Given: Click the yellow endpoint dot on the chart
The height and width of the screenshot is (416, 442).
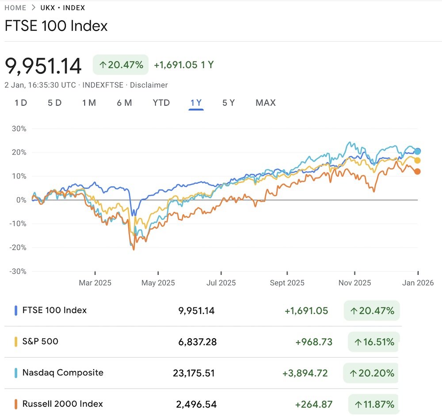Looking at the screenshot, I should coord(417,161).
